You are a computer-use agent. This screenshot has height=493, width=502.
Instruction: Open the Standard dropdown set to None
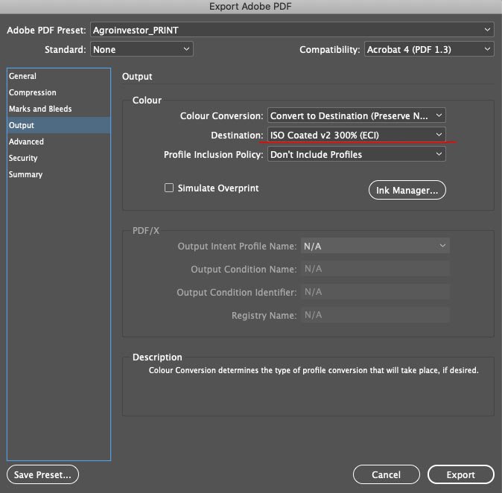(x=142, y=49)
